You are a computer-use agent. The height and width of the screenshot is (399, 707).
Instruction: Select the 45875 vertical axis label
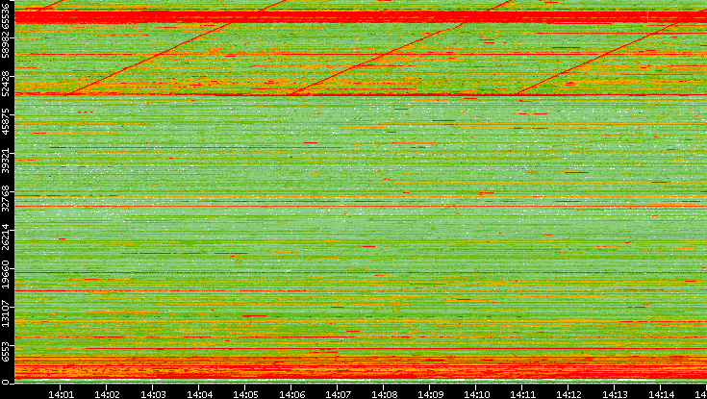click(5, 120)
